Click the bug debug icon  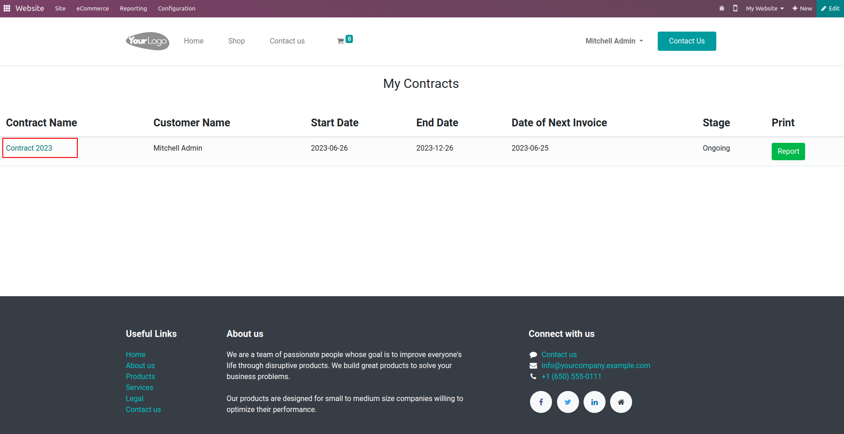722,9
